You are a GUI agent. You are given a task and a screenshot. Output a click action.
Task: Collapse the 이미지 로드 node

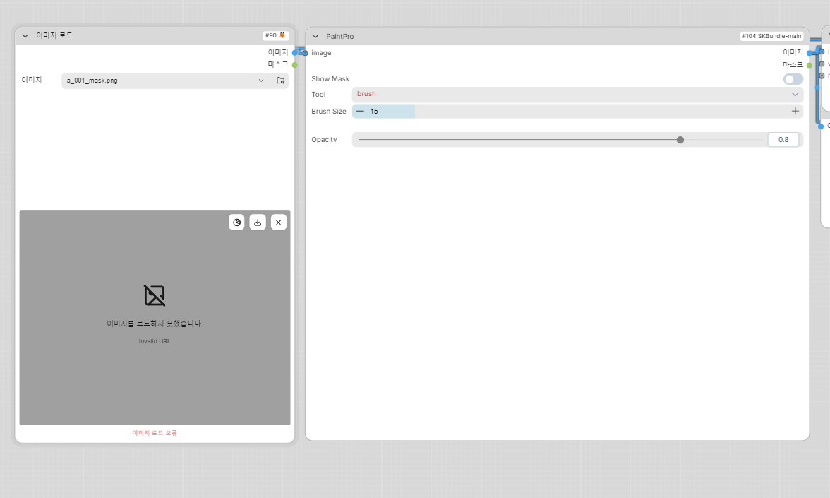coord(25,36)
